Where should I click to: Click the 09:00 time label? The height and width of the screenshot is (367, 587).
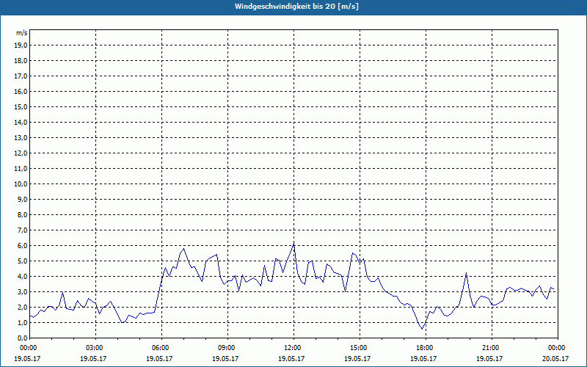pyautogui.click(x=227, y=348)
